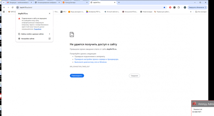
Task: Open the Новая вкладка bookmark
Action: tap(146, 12)
